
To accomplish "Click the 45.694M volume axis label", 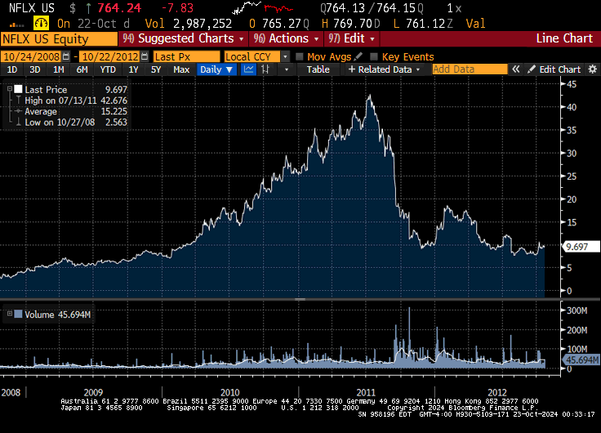I will click(x=581, y=360).
